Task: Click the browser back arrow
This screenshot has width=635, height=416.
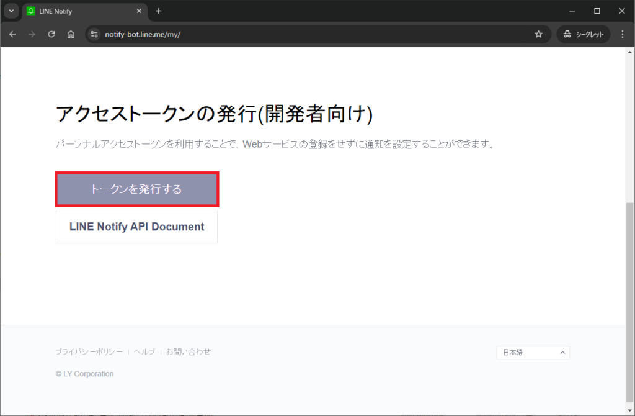Action: pyautogui.click(x=12, y=34)
